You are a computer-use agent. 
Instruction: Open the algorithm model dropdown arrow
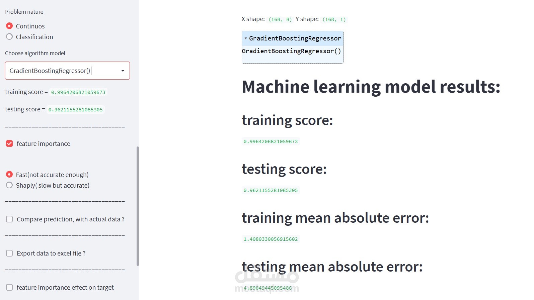(x=123, y=71)
